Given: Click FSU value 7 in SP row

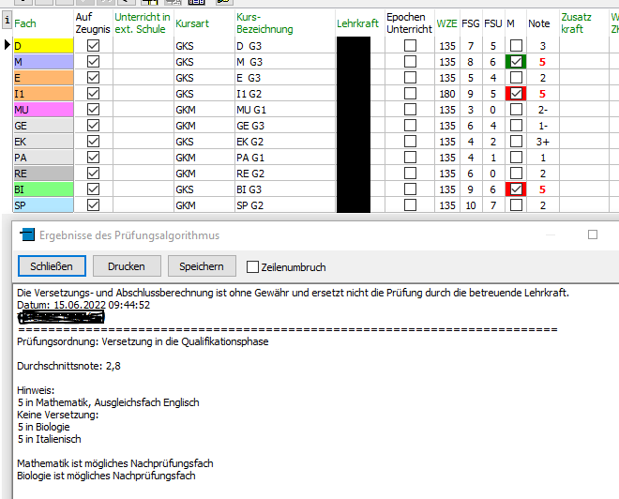Looking at the screenshot, I should tap(493, 205).
